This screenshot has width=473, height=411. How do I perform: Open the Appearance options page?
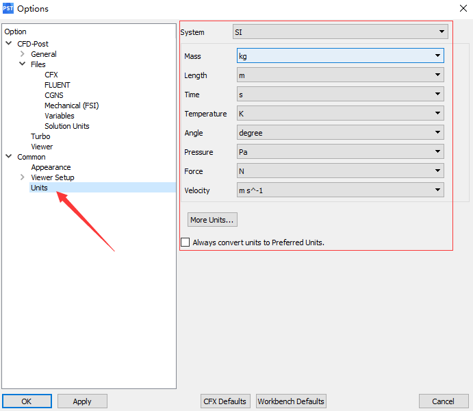(x=51, y=167)
